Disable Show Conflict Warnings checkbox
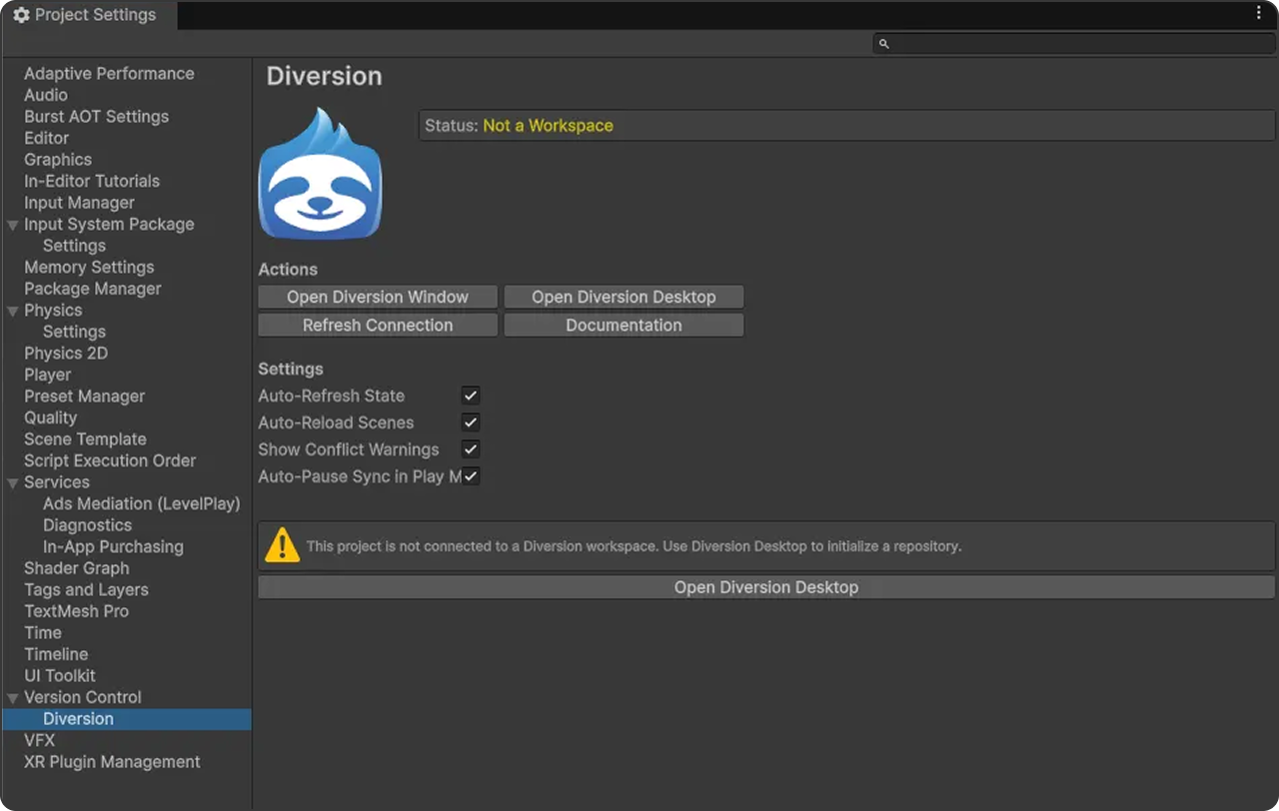The height and width of the screenshot is (811, 1279). click(x=471, y=449)
